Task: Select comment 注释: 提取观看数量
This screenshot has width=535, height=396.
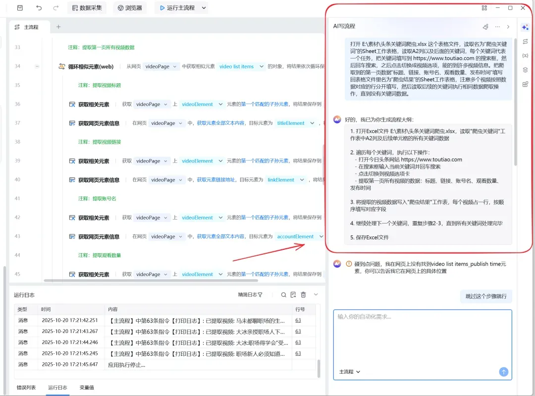Action: click(100, 255)
